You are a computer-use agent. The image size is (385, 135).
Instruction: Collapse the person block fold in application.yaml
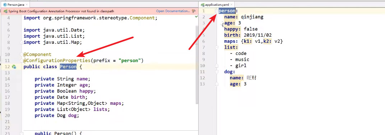click(x=217, y=11)
